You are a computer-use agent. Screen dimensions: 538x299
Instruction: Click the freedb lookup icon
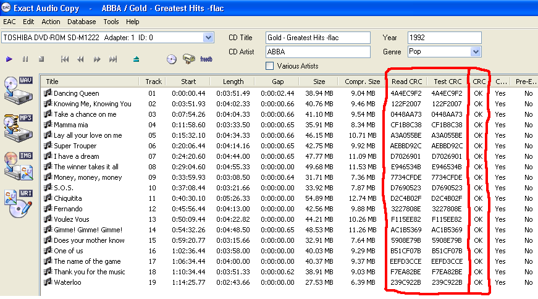tap(206, 59)
